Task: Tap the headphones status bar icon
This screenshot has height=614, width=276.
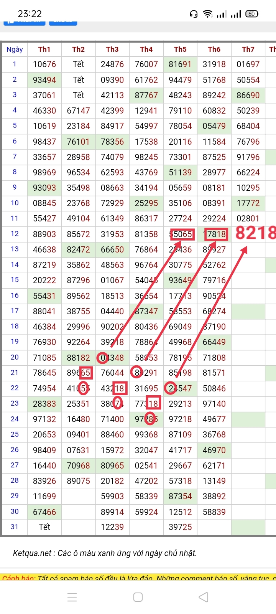Action: click(x=194, y=14)
